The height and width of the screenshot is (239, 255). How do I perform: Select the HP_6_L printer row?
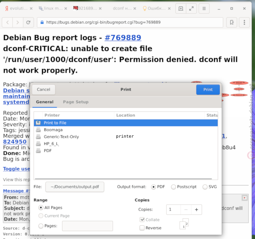126,144
